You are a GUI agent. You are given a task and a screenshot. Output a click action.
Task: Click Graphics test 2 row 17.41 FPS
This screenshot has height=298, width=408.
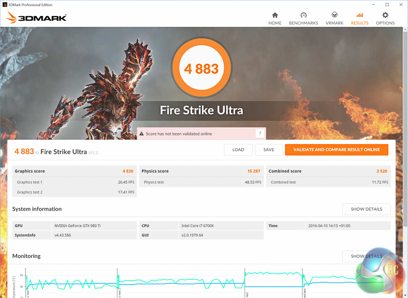[75, 192]
